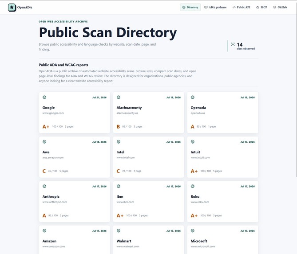Open the ADA guidance nav item

(x=215, y=7)
